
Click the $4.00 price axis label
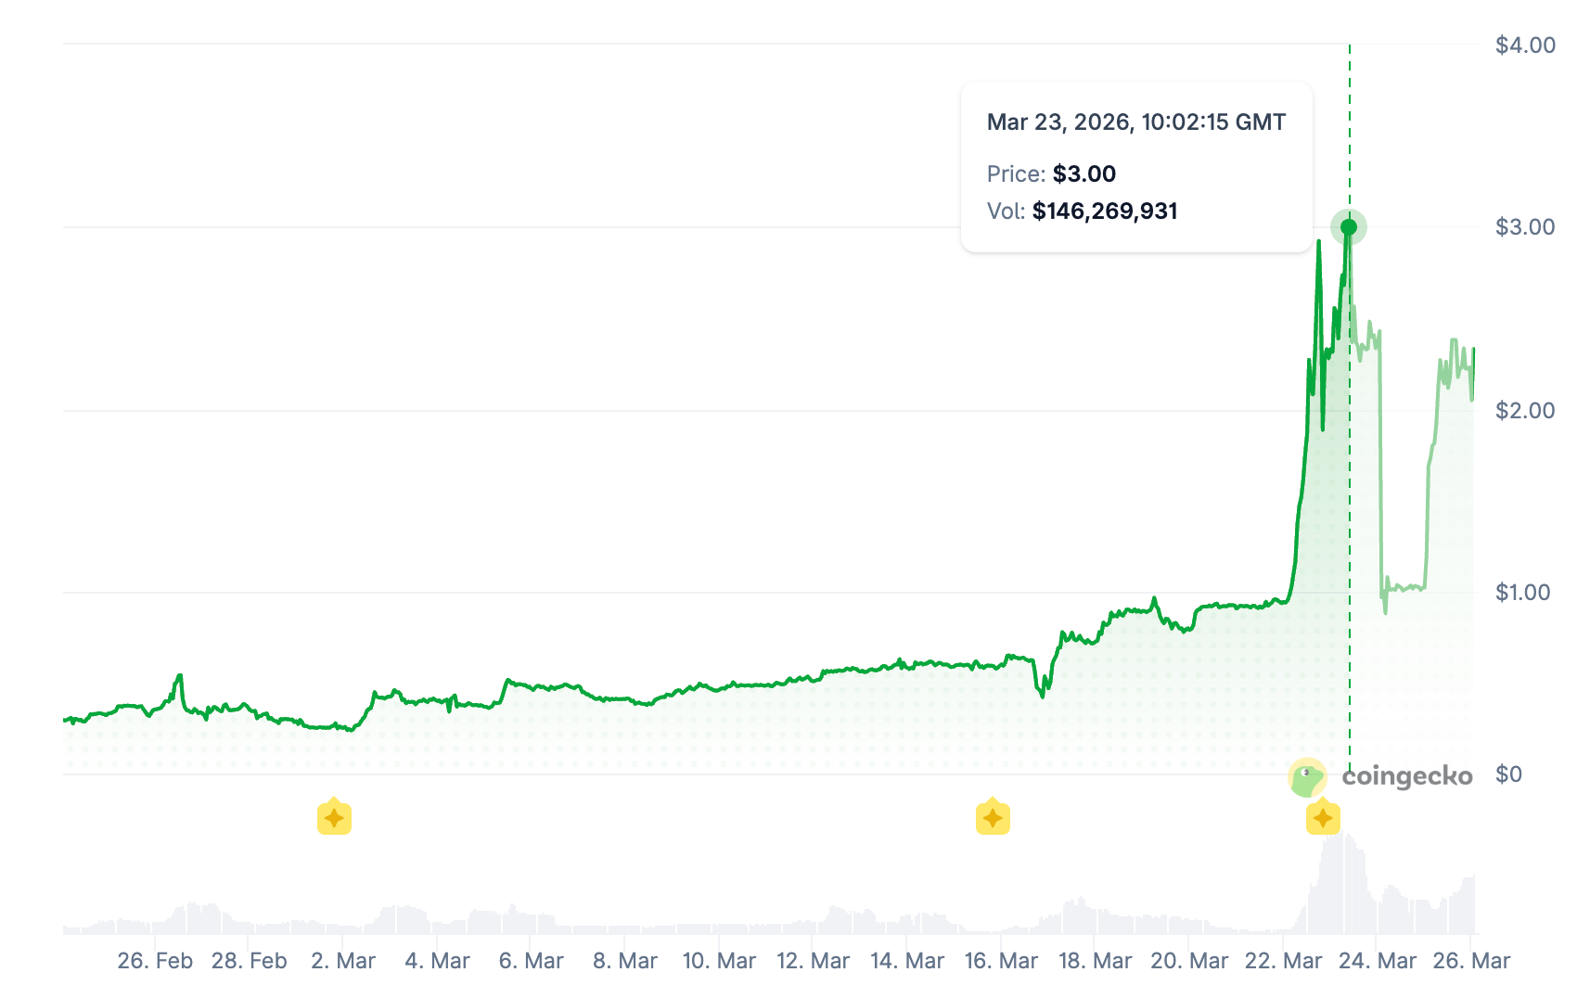[1525, 45]
